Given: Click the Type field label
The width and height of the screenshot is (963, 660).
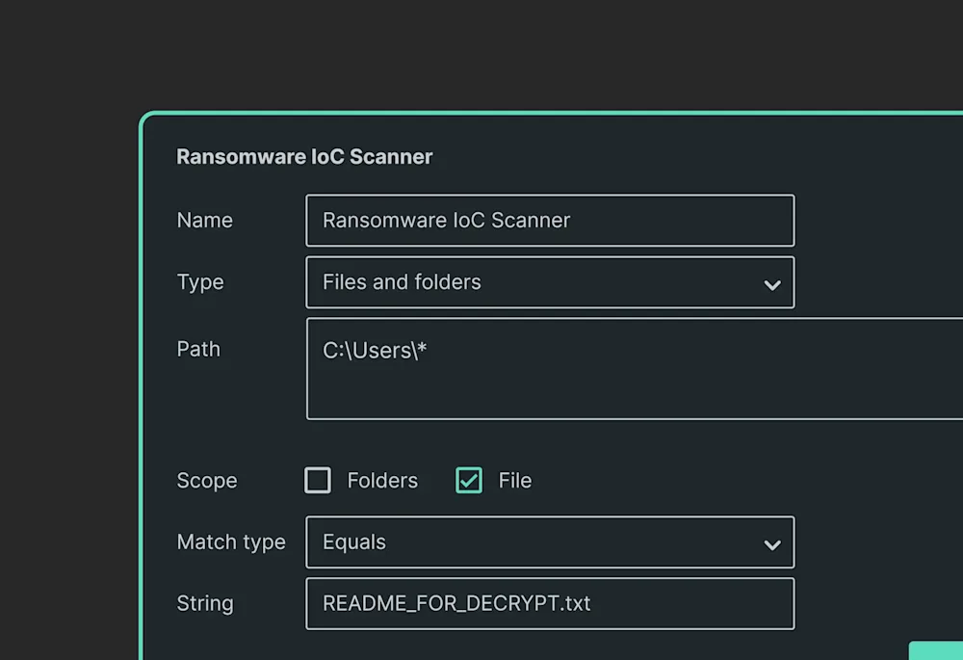Looking at the screenshot, I should (x=200, y=282).
